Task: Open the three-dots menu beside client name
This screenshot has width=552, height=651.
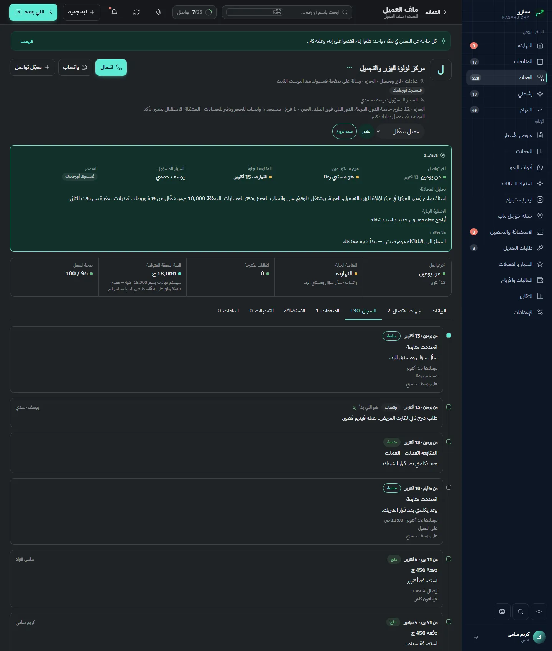Action: 349,68
